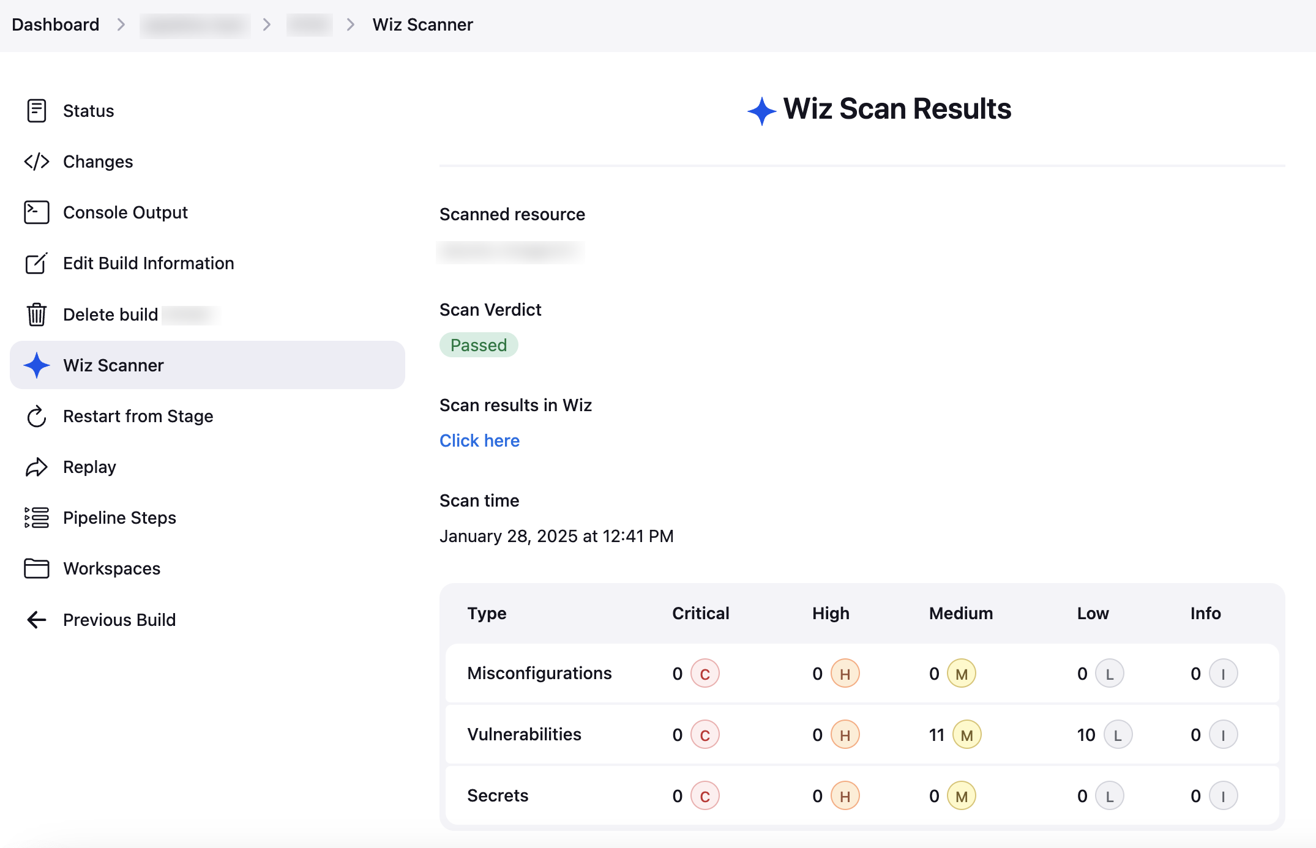Click High badge in Vulnerabilities row
1316x848 pixels.
(x=845, y=735)
